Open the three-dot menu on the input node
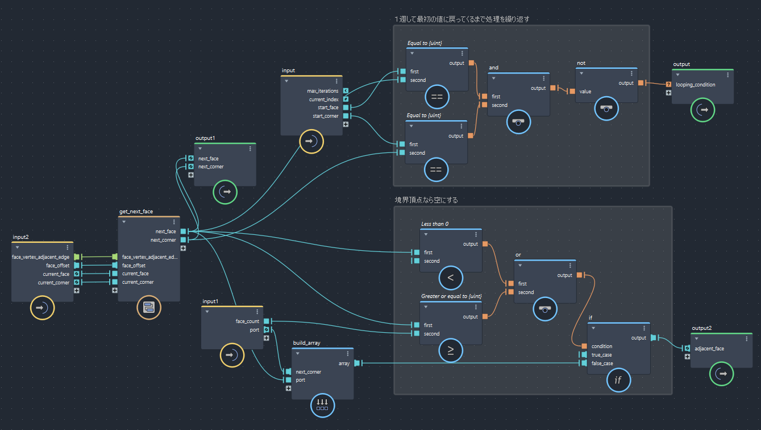Image resolution: width=761 pixels, height=430 pixels. pos(337,81)
